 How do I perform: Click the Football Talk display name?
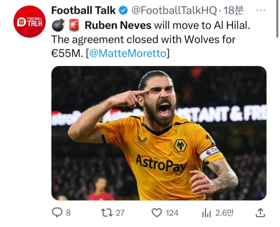click(x=84, y=10)
